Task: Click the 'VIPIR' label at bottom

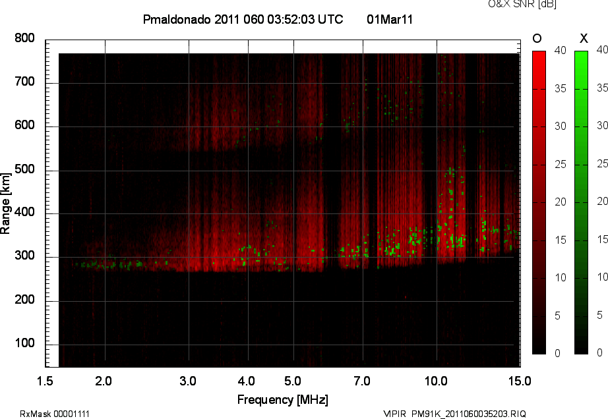Action: click(396, 414)
